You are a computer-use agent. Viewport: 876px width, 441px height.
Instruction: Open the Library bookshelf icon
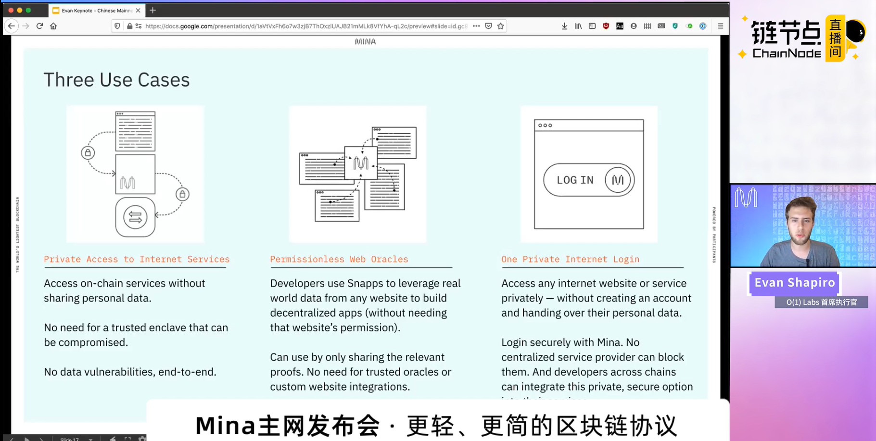coord(578,26)
